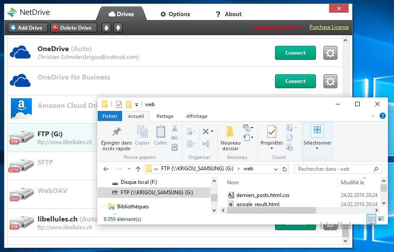This screenshot has width=394, height=252.
Task: Switch to details view icon in status bar
Action: coord(371,219)
